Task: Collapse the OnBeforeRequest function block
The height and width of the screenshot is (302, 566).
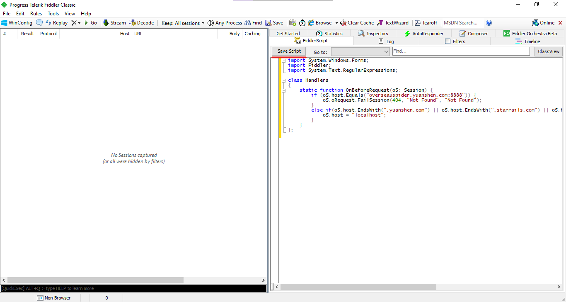Action: coord(284,90)
